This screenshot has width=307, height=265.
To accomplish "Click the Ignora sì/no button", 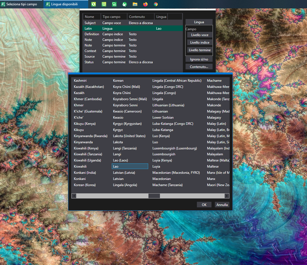I will pyautogui.click(x=199, y=59).
